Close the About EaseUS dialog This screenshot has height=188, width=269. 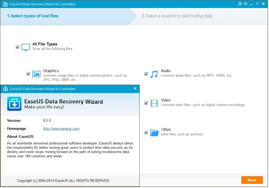coord(135,89)
